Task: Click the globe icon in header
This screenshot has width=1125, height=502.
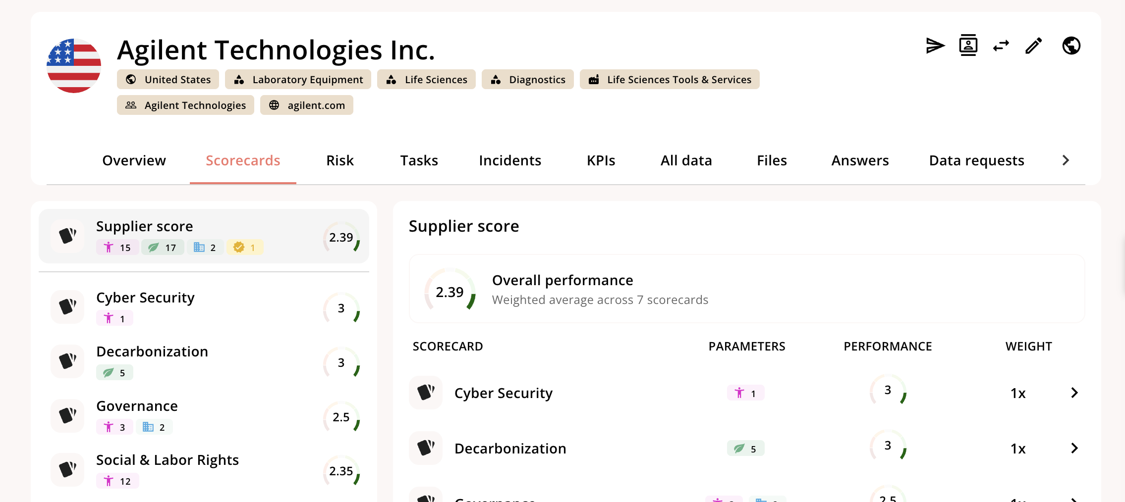Action: click(1071, 46)
